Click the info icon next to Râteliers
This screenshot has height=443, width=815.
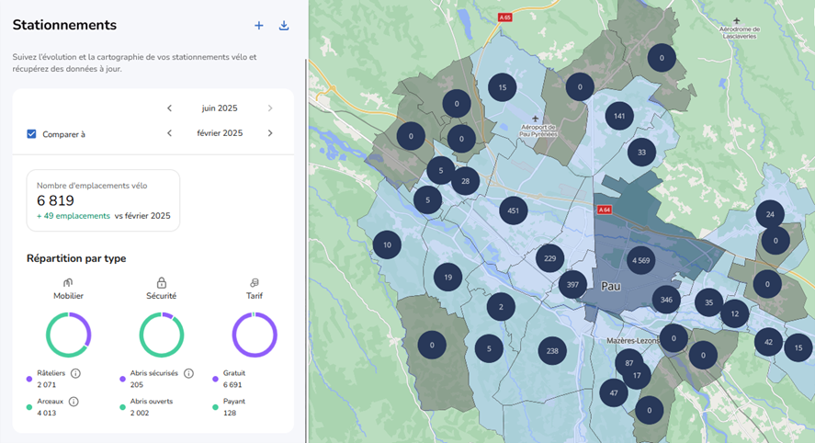[75, 373]
